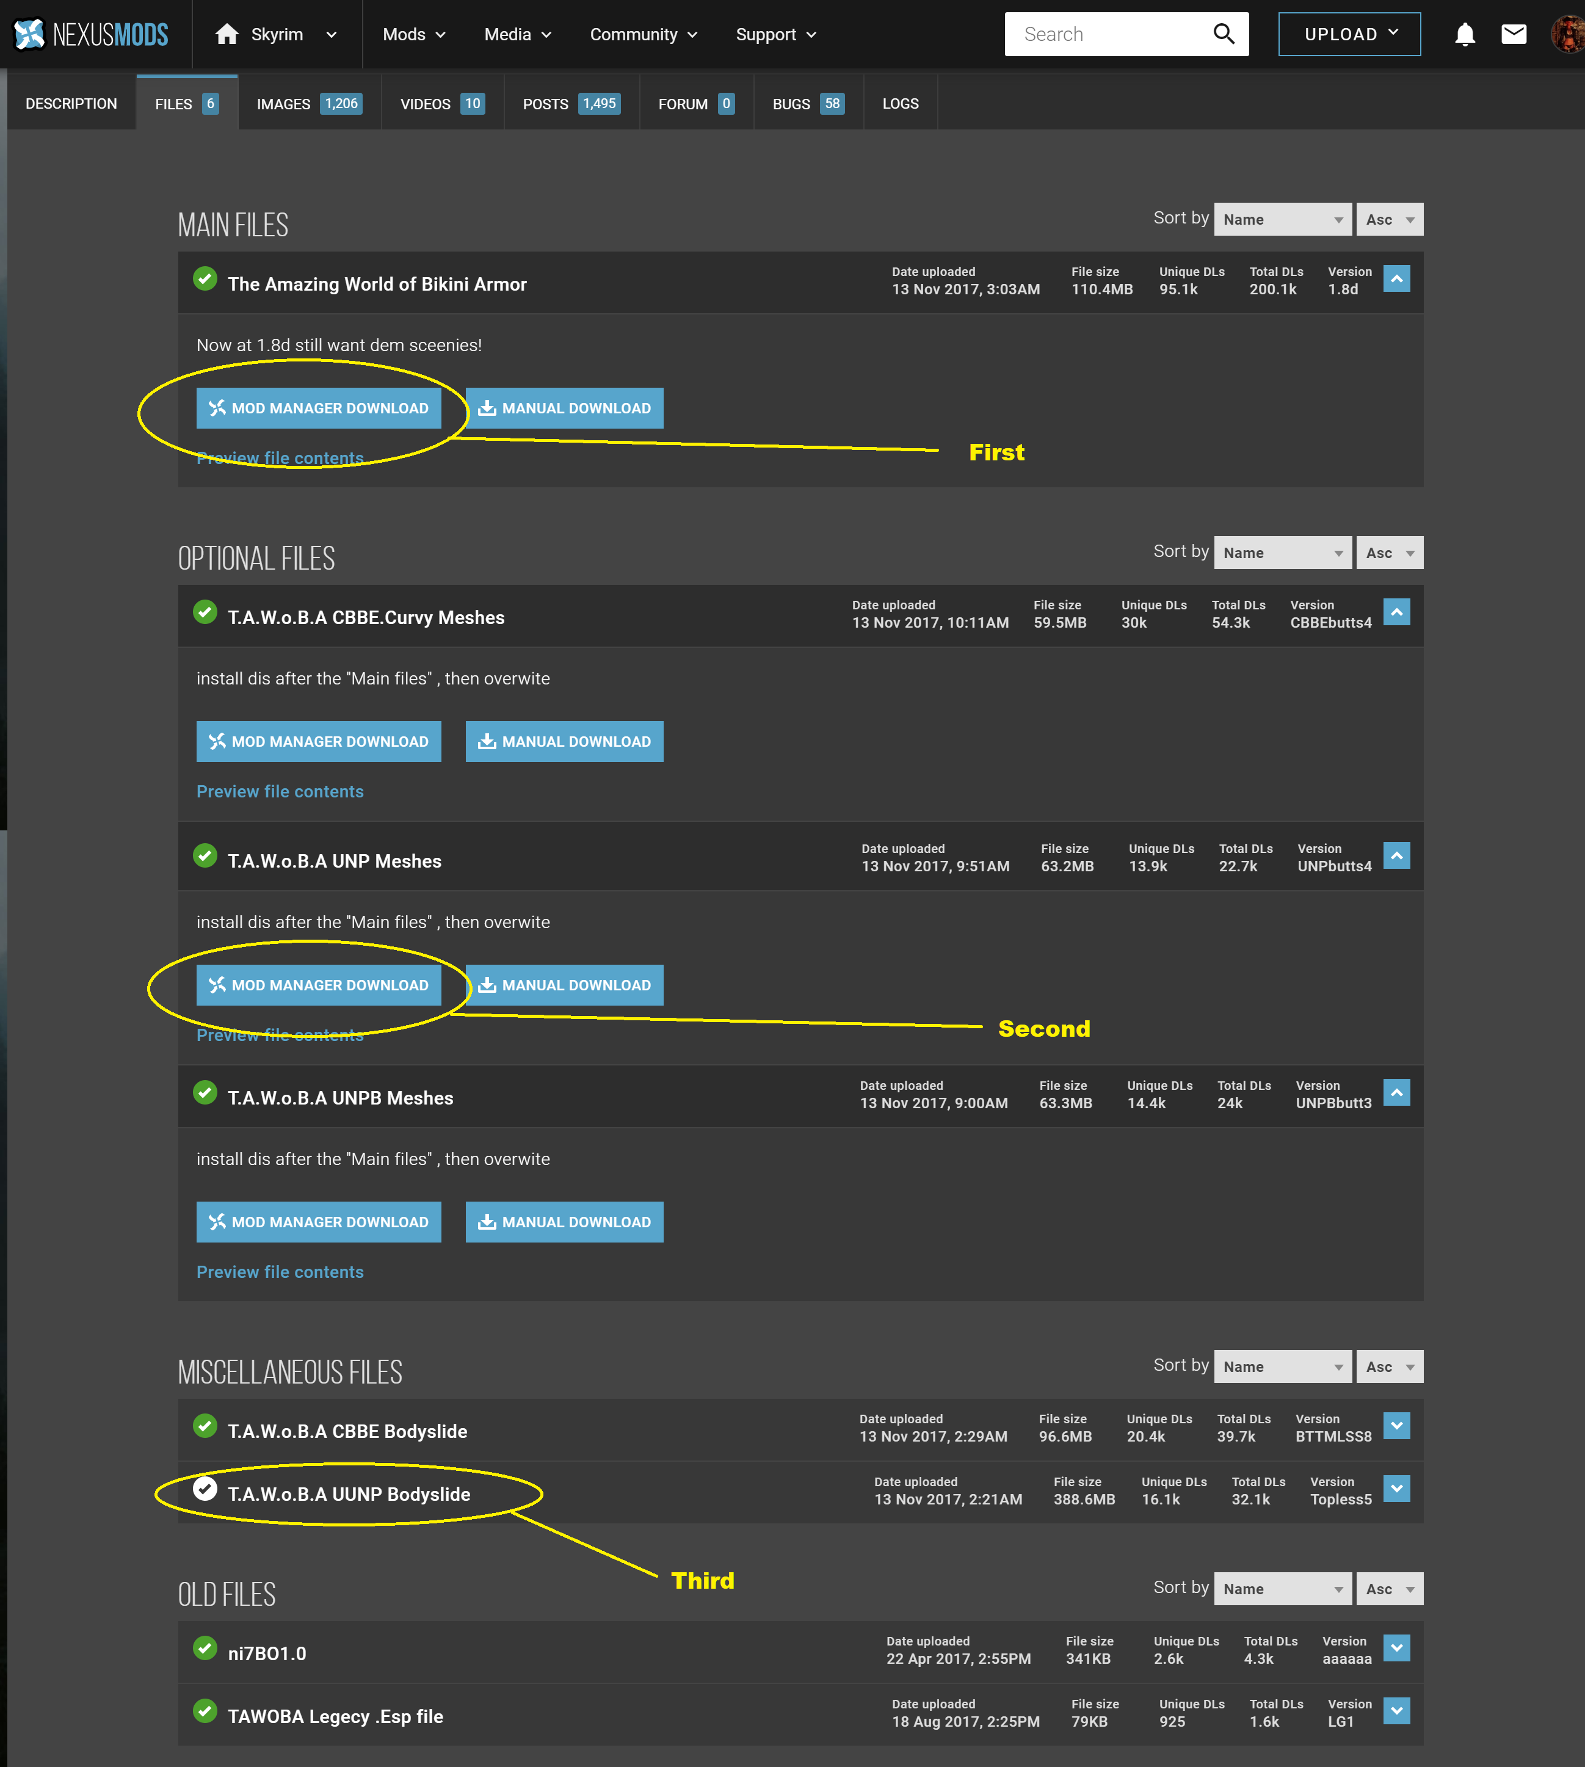Preview file contents of UNPB Meshes
The image size is (1585, 1767).
click(280, 1272)
